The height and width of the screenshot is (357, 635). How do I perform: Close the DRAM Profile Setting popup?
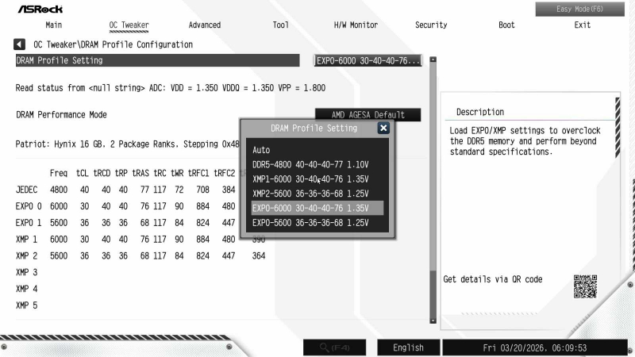tap(383, 128)
